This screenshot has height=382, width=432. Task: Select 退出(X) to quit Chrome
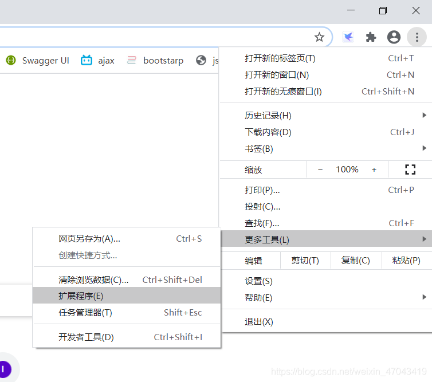tap(326, 322)
